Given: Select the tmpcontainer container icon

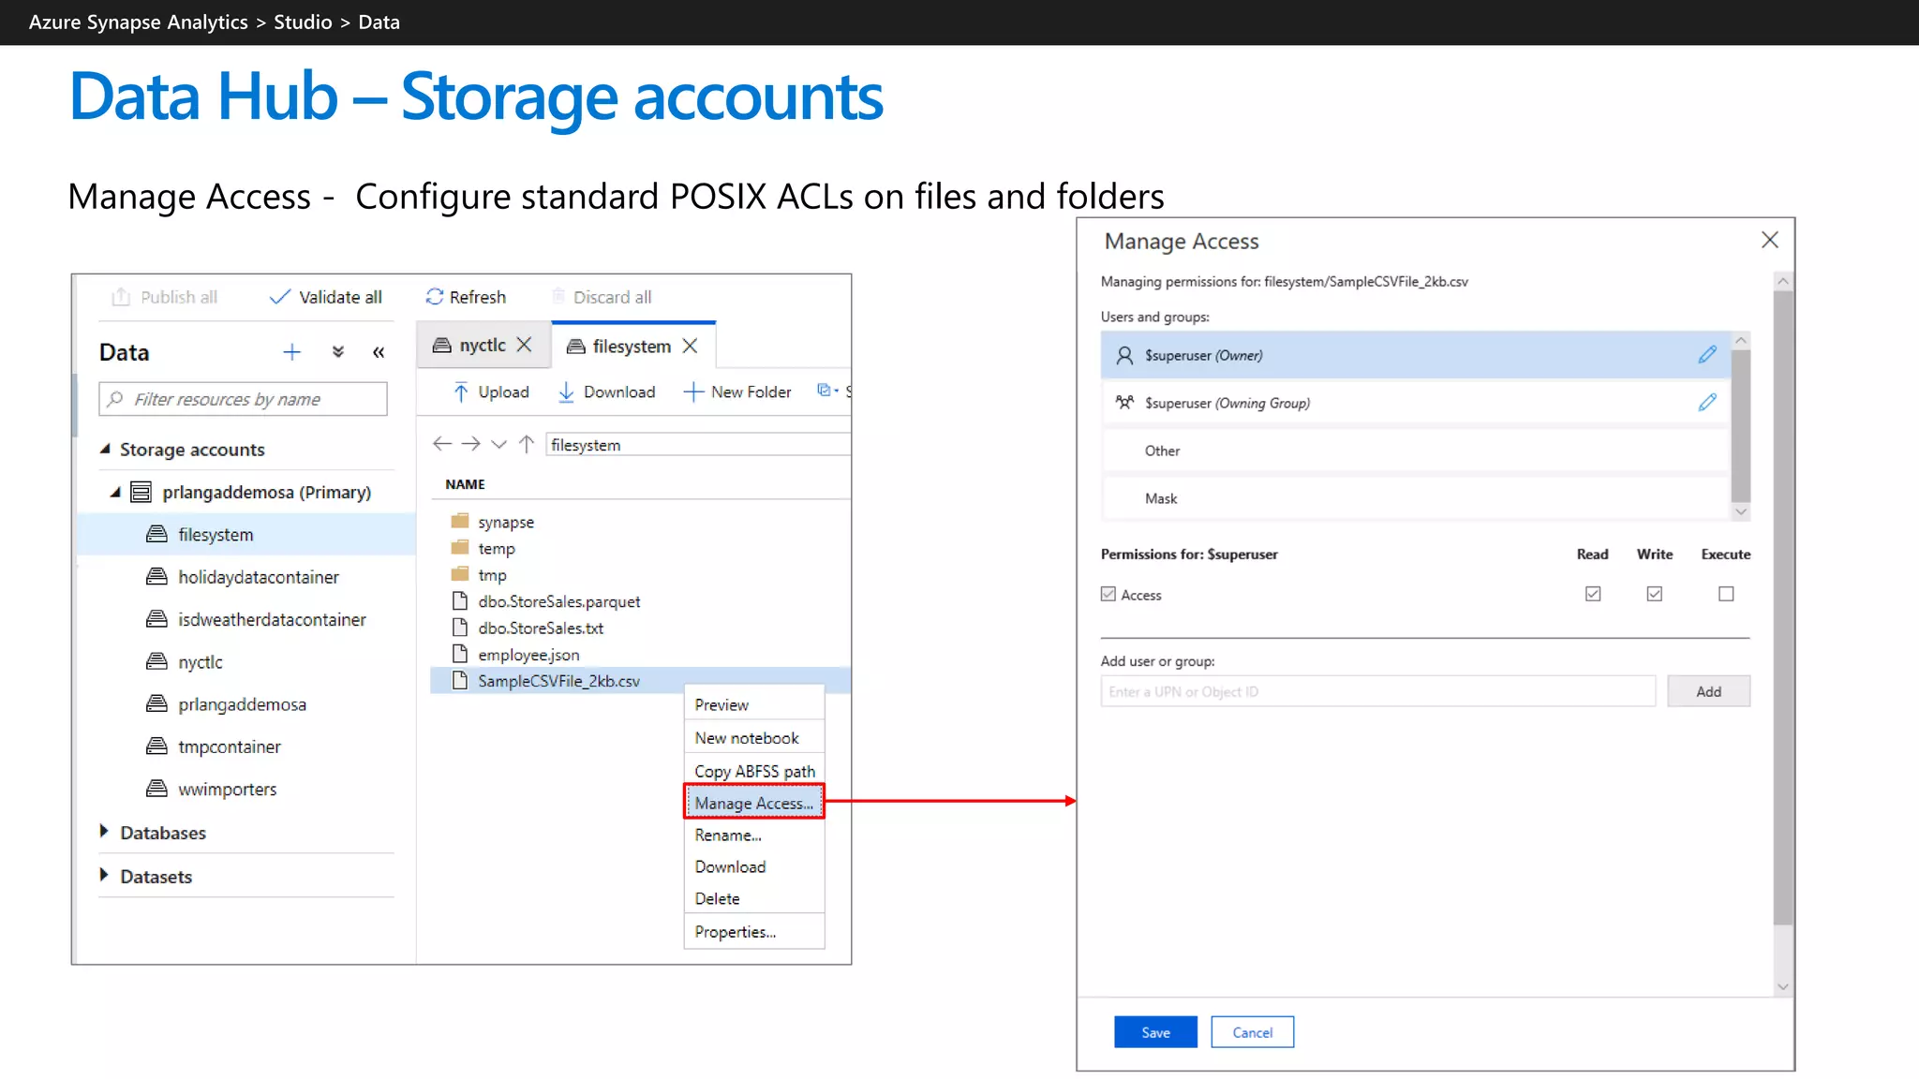Looking at the screenshot, I should coord(156,746).
